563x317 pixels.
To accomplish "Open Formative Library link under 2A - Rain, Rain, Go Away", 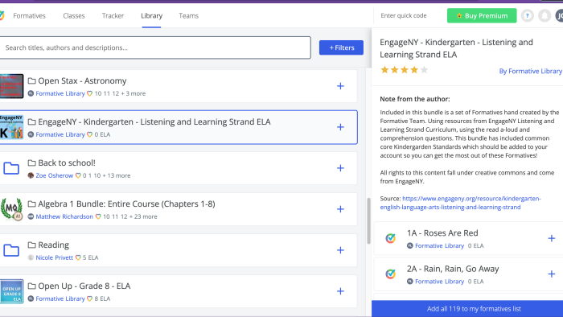I will [x=439, y=282].
